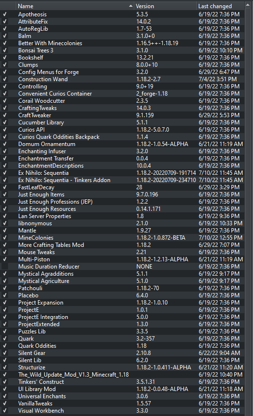The width and height of the screenshot is (253, 416).
Task: Select More Crafting Tables Mod
Action: pyautogui.click(x=122, y=245)
